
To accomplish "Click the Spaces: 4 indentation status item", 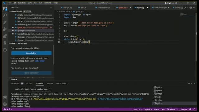I will [148, 109].
